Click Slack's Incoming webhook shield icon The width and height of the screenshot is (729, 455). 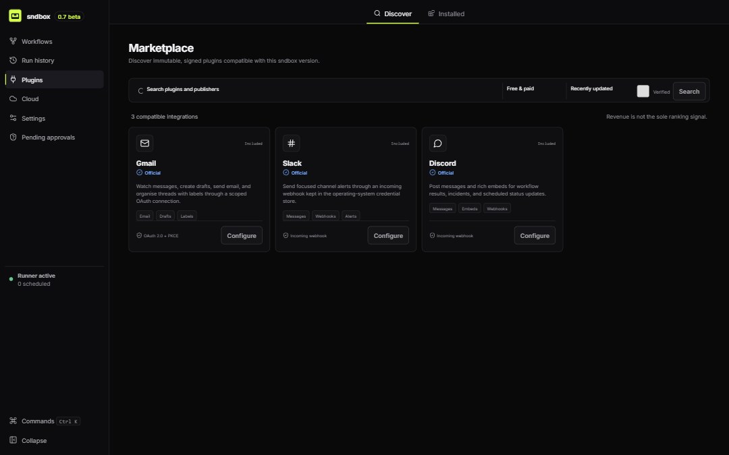coord(286,235)
